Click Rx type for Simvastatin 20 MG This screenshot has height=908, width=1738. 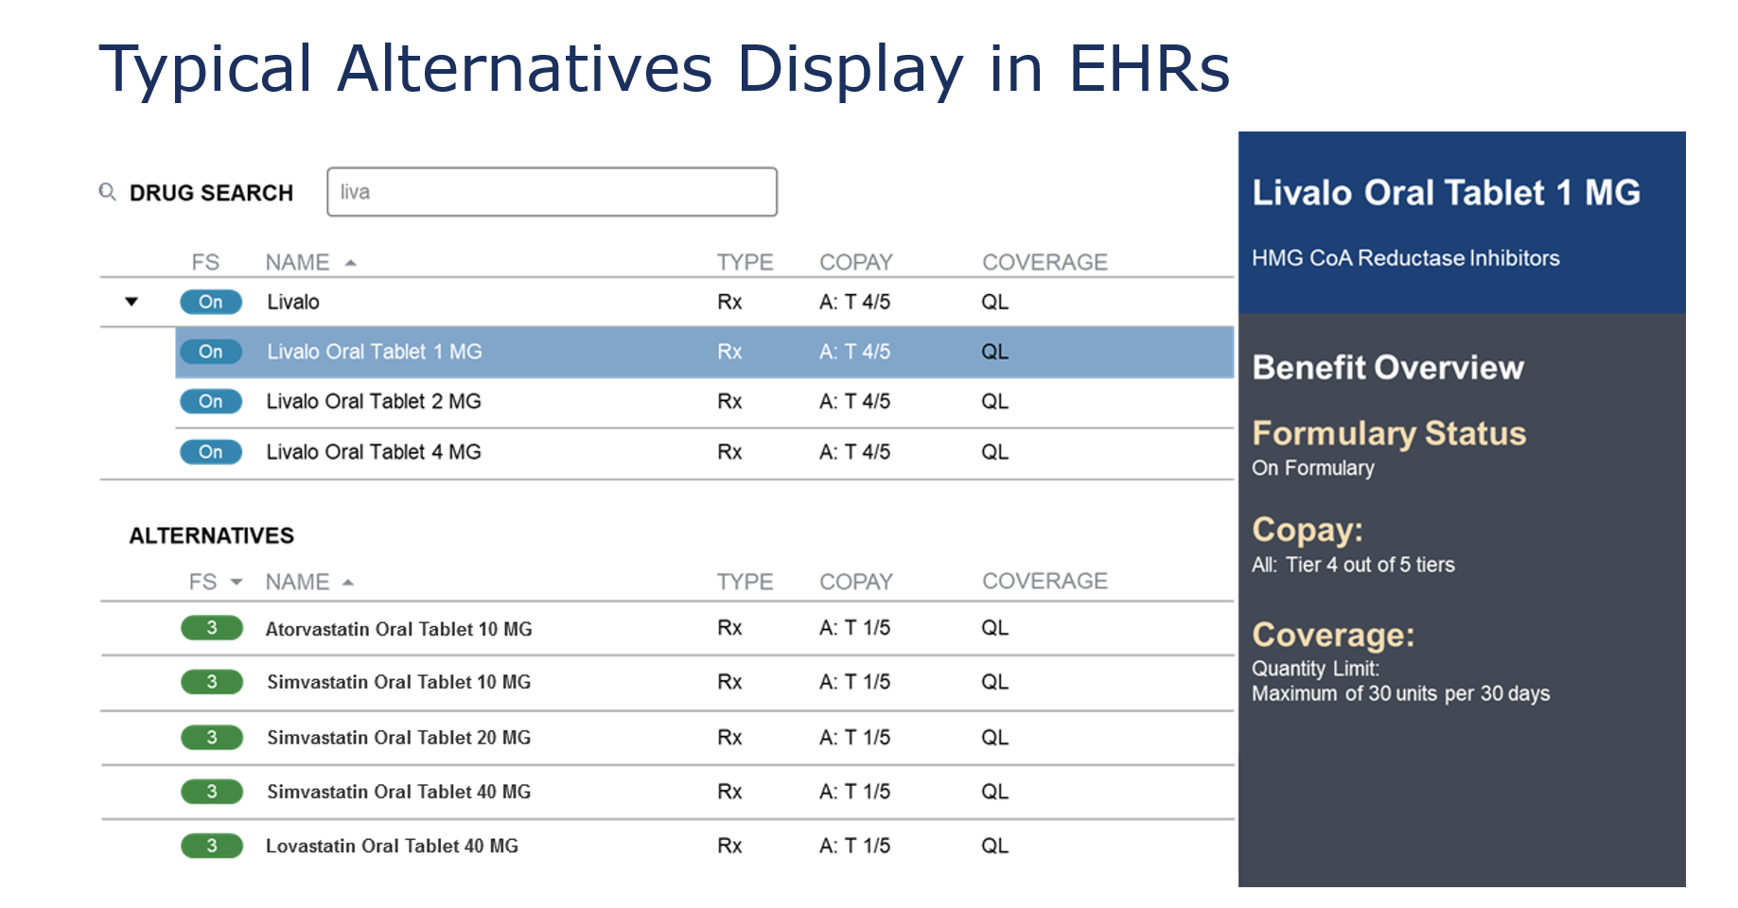[729, 737]
